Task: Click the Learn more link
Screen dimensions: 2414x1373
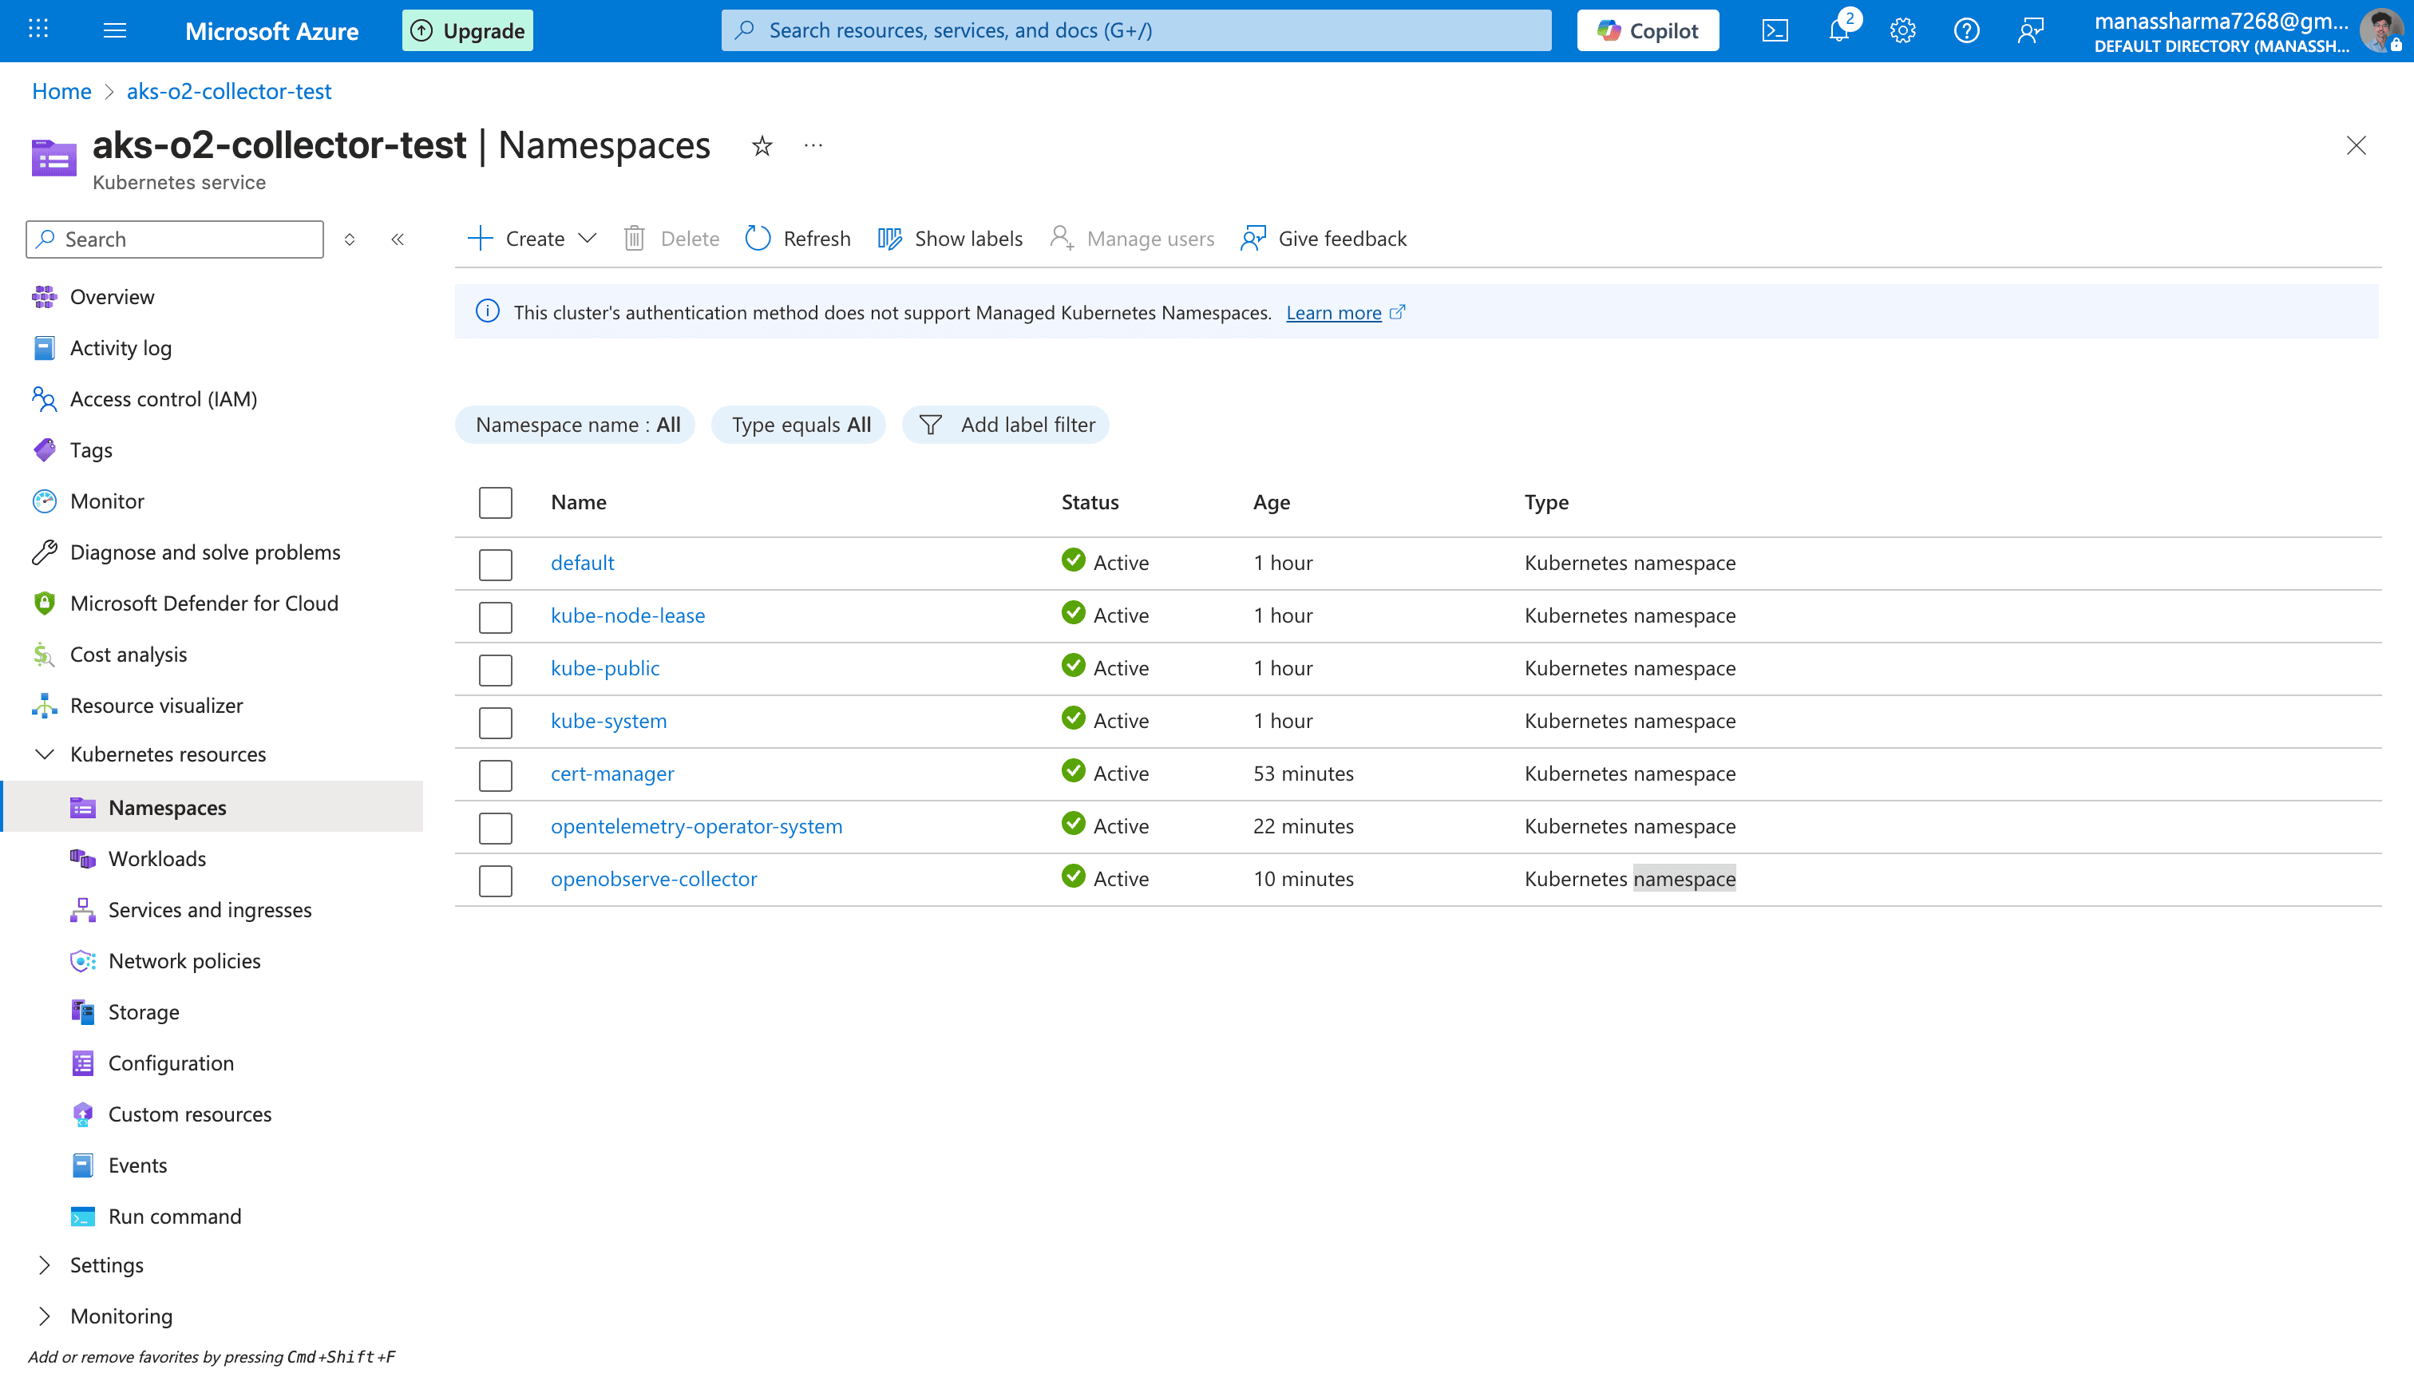Action: click(x=1333, y=313)
